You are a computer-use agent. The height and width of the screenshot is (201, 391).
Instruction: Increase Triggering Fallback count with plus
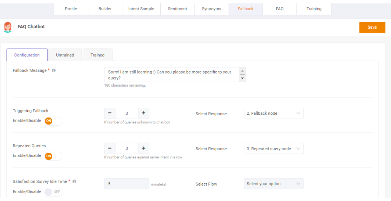click(x=144, y=113)
